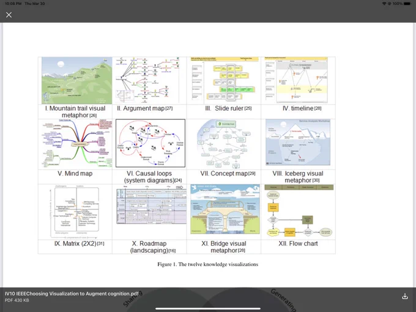The height and width of the screenshot is (312, 416).
Task: Open the Matrix (2X2) diagram thumbnail
Action: coord(75,212)
